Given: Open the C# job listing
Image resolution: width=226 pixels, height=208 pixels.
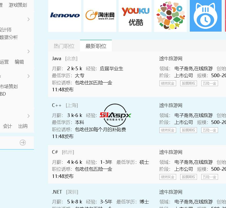Looking at the screenshot, I should tap(55, 152).
